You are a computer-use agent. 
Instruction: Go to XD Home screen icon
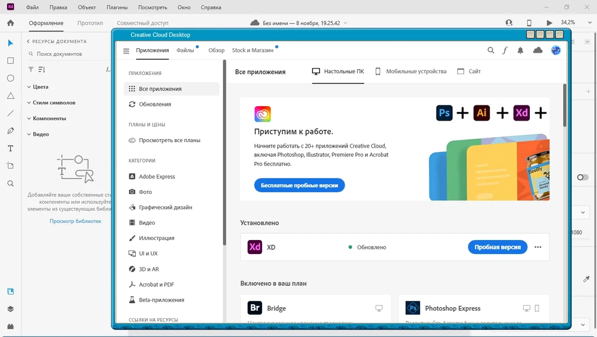[x=10, y=23]
